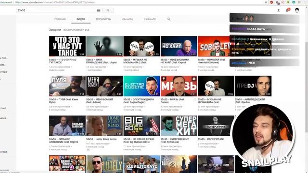This screenshot has width=308, height=173.
Task: Open the SOBOLEV НИКОЛАЙ thumbnail
Action: [x=214, y=46]
